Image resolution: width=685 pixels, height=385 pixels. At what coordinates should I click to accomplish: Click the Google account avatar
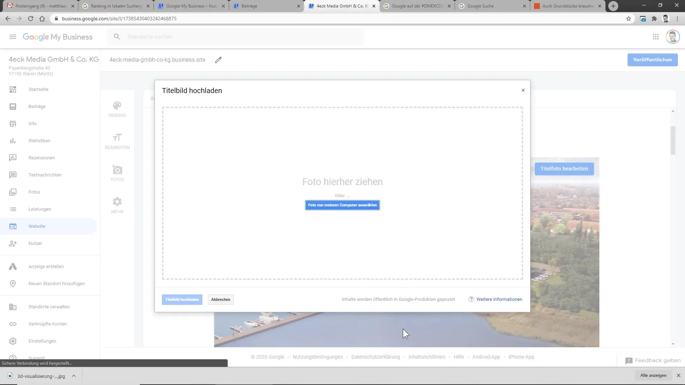[x=673, y=37]
